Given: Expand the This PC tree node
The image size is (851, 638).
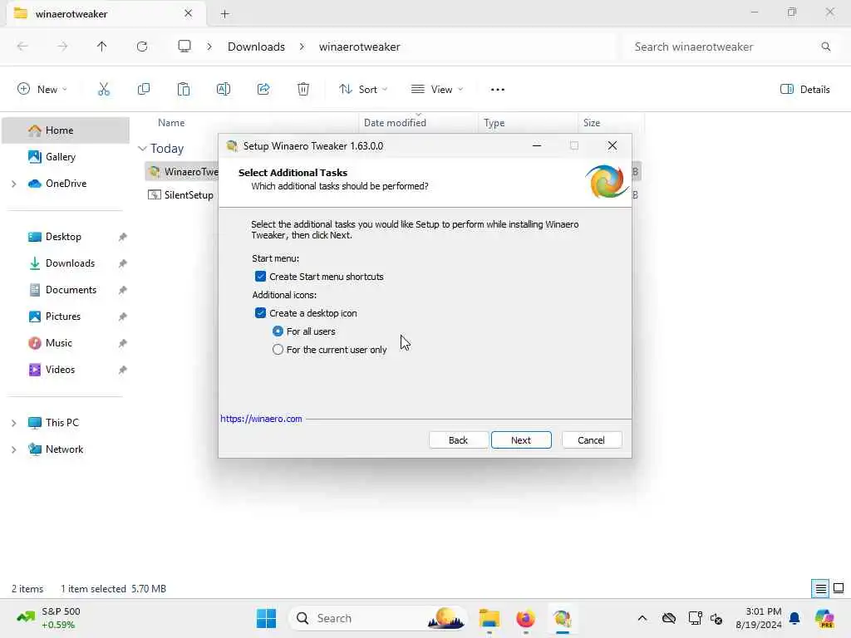Looking at the screenshot, I should coord(14,423).
